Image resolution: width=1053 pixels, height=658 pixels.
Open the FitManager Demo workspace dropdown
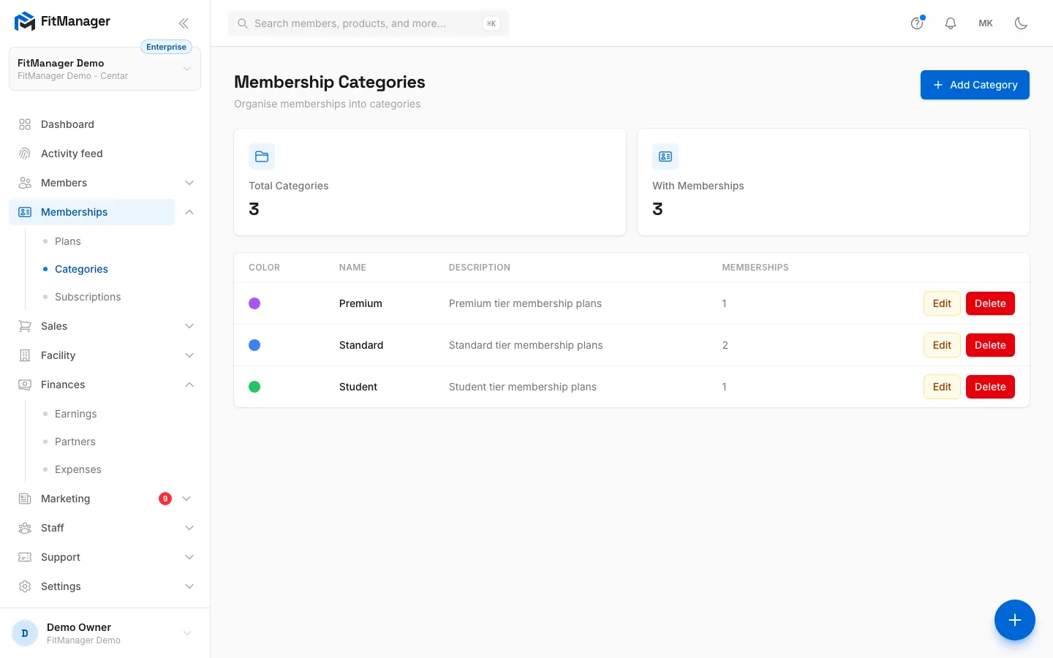(105, 69)
